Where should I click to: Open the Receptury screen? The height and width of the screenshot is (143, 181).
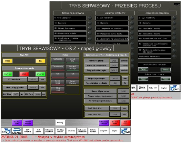[x=60, y=123]
